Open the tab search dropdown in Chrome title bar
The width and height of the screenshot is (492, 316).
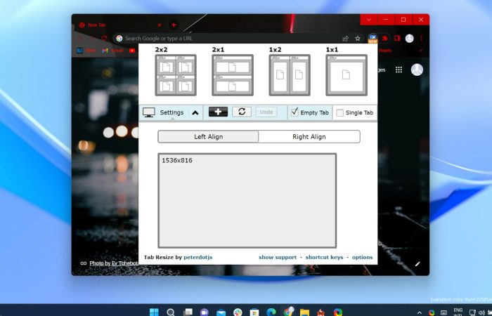pos(369,20)
